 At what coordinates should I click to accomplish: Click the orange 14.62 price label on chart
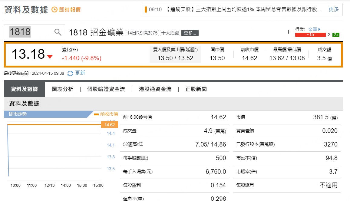click(x=109, y=125)
